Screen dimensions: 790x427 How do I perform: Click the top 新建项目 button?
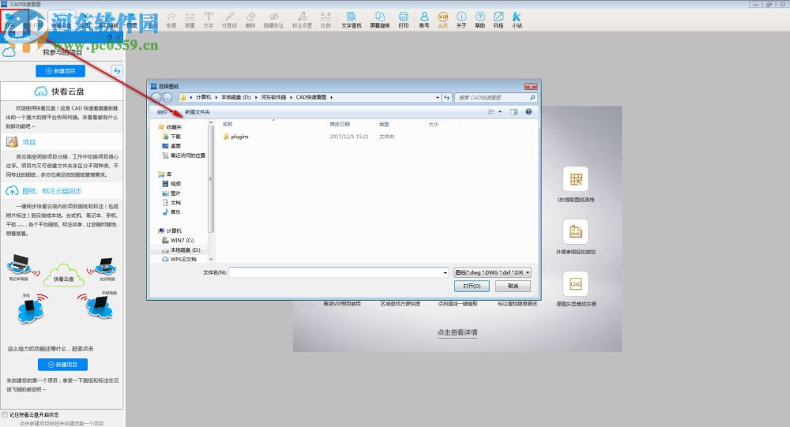[61, 71]
